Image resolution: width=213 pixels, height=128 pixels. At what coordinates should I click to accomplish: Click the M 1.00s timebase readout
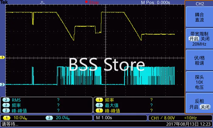click(x=104, y=118)
